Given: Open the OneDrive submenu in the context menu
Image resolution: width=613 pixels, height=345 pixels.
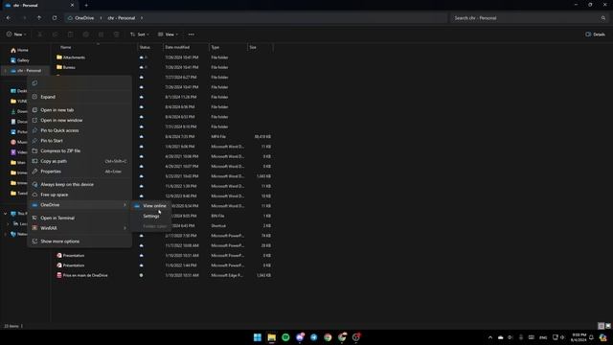Looking at the screenshot, I should point(79,204).
